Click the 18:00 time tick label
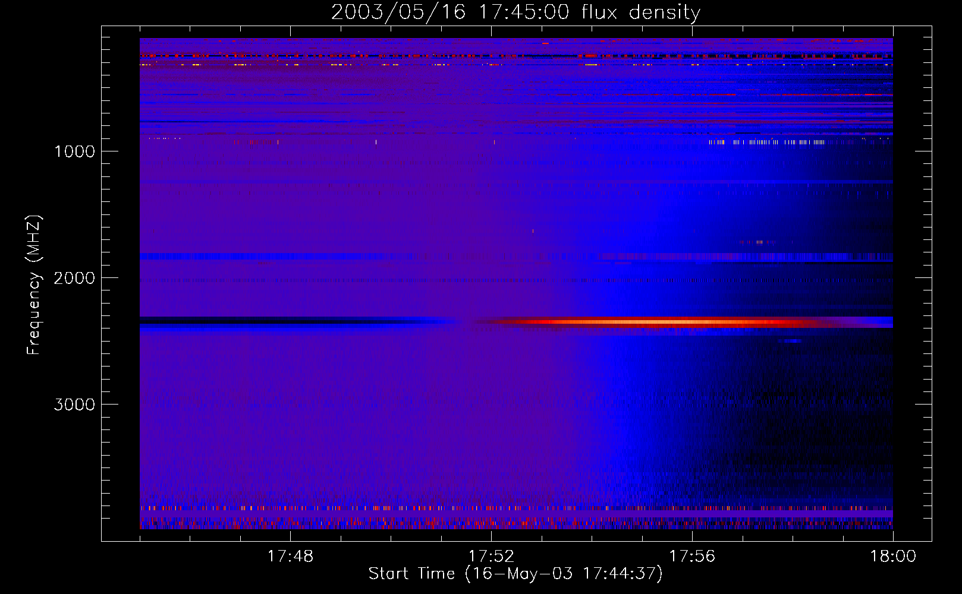Screen dimensions: 962x594 (x=893, y=557)
